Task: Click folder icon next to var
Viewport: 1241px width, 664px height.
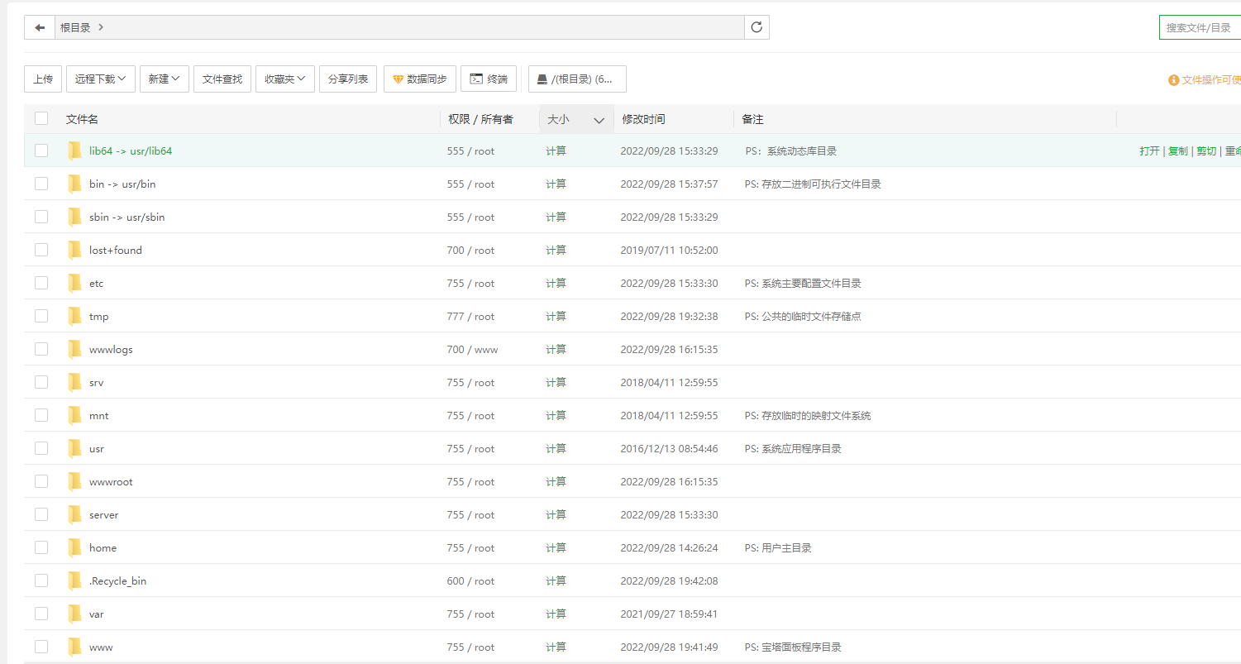Action: click(x=75, y=614)
